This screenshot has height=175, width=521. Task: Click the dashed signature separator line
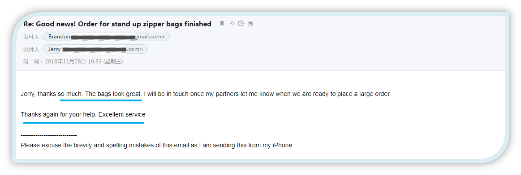tap(49, 135)
